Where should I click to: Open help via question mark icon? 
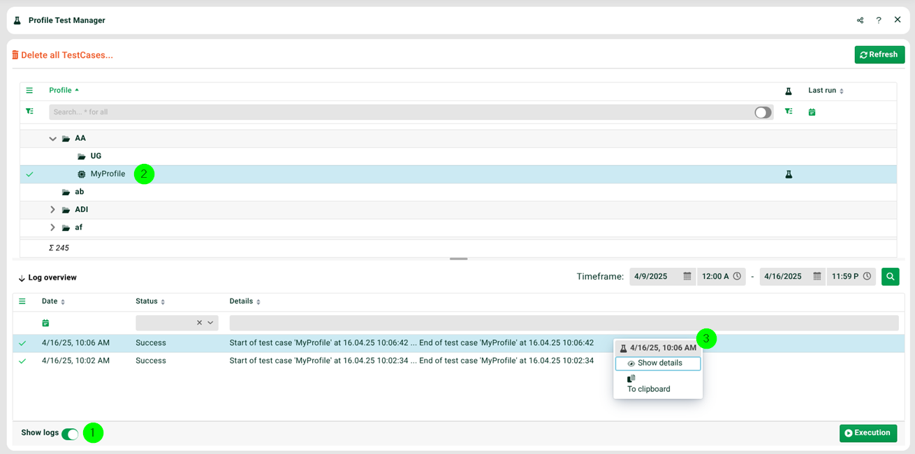[x=879, y=20]
